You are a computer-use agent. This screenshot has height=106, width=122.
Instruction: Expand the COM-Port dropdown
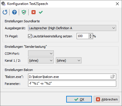click(41, 54)
